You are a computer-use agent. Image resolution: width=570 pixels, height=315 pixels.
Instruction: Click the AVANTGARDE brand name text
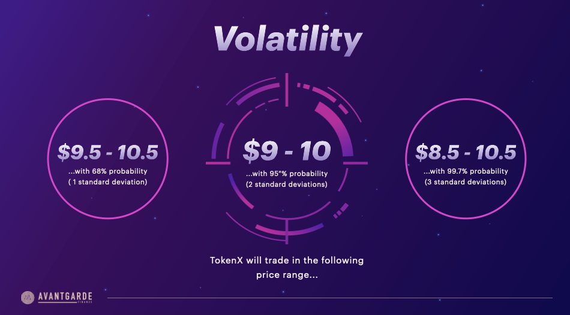[x=65, y=296]
